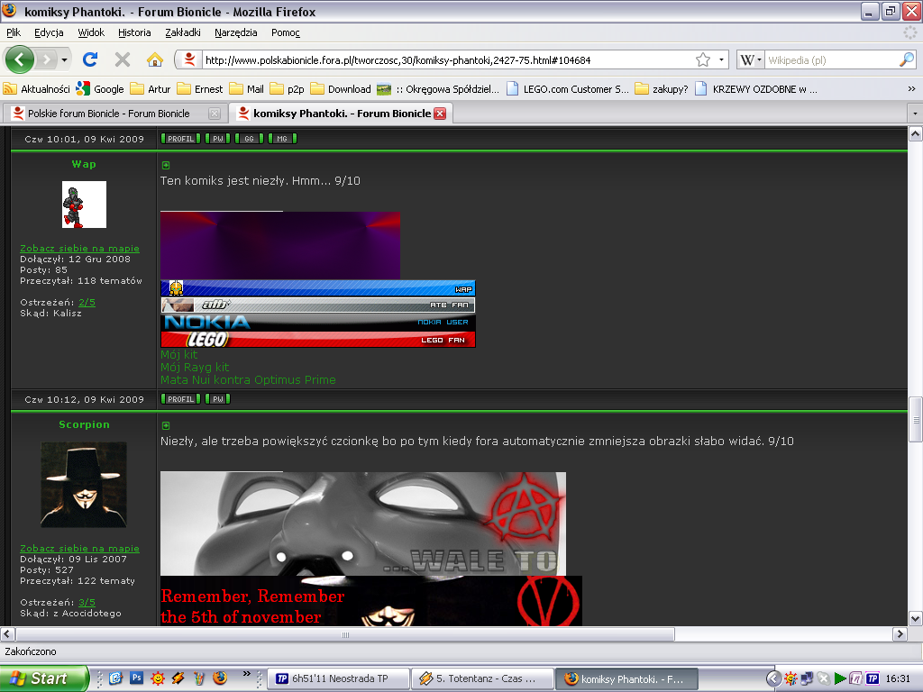This screenshot has width=923, height=692.
Task: Click the Wikipedia (pl) search field
Action: 831,60
